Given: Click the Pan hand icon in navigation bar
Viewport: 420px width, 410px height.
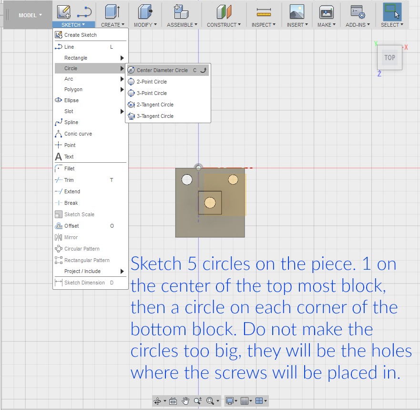Looking at the screenshot, I should point(185,401).
